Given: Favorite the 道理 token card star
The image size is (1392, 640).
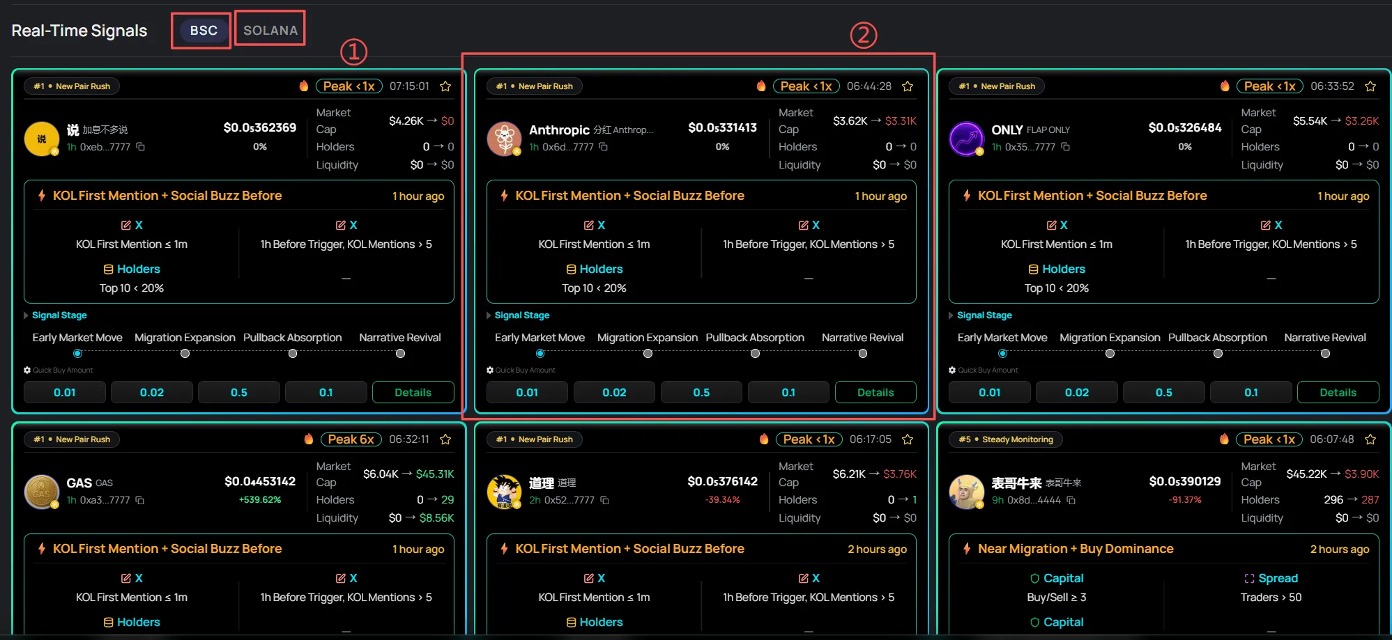Looking at the screenshot, I should (908, 439).
